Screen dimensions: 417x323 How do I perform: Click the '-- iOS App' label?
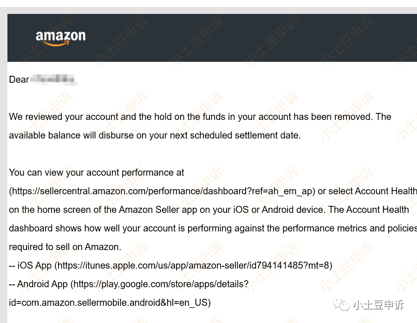coord(30,265)
